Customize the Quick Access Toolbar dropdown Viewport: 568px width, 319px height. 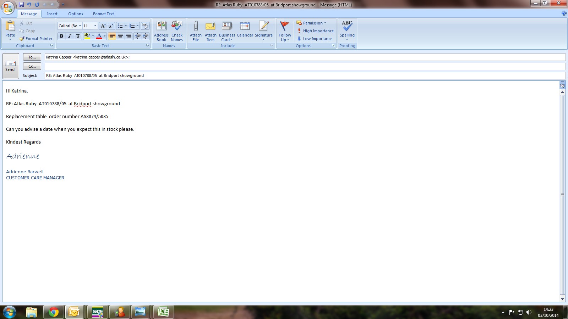coord(63,5)
